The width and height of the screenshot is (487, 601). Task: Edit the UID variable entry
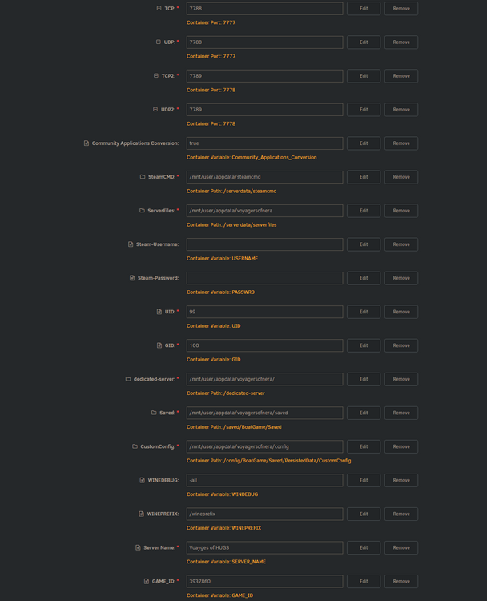tap(364, 312)
